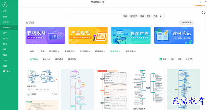207x110 pixels.
Task: Click the 更多专题 button
Action: 187,23
